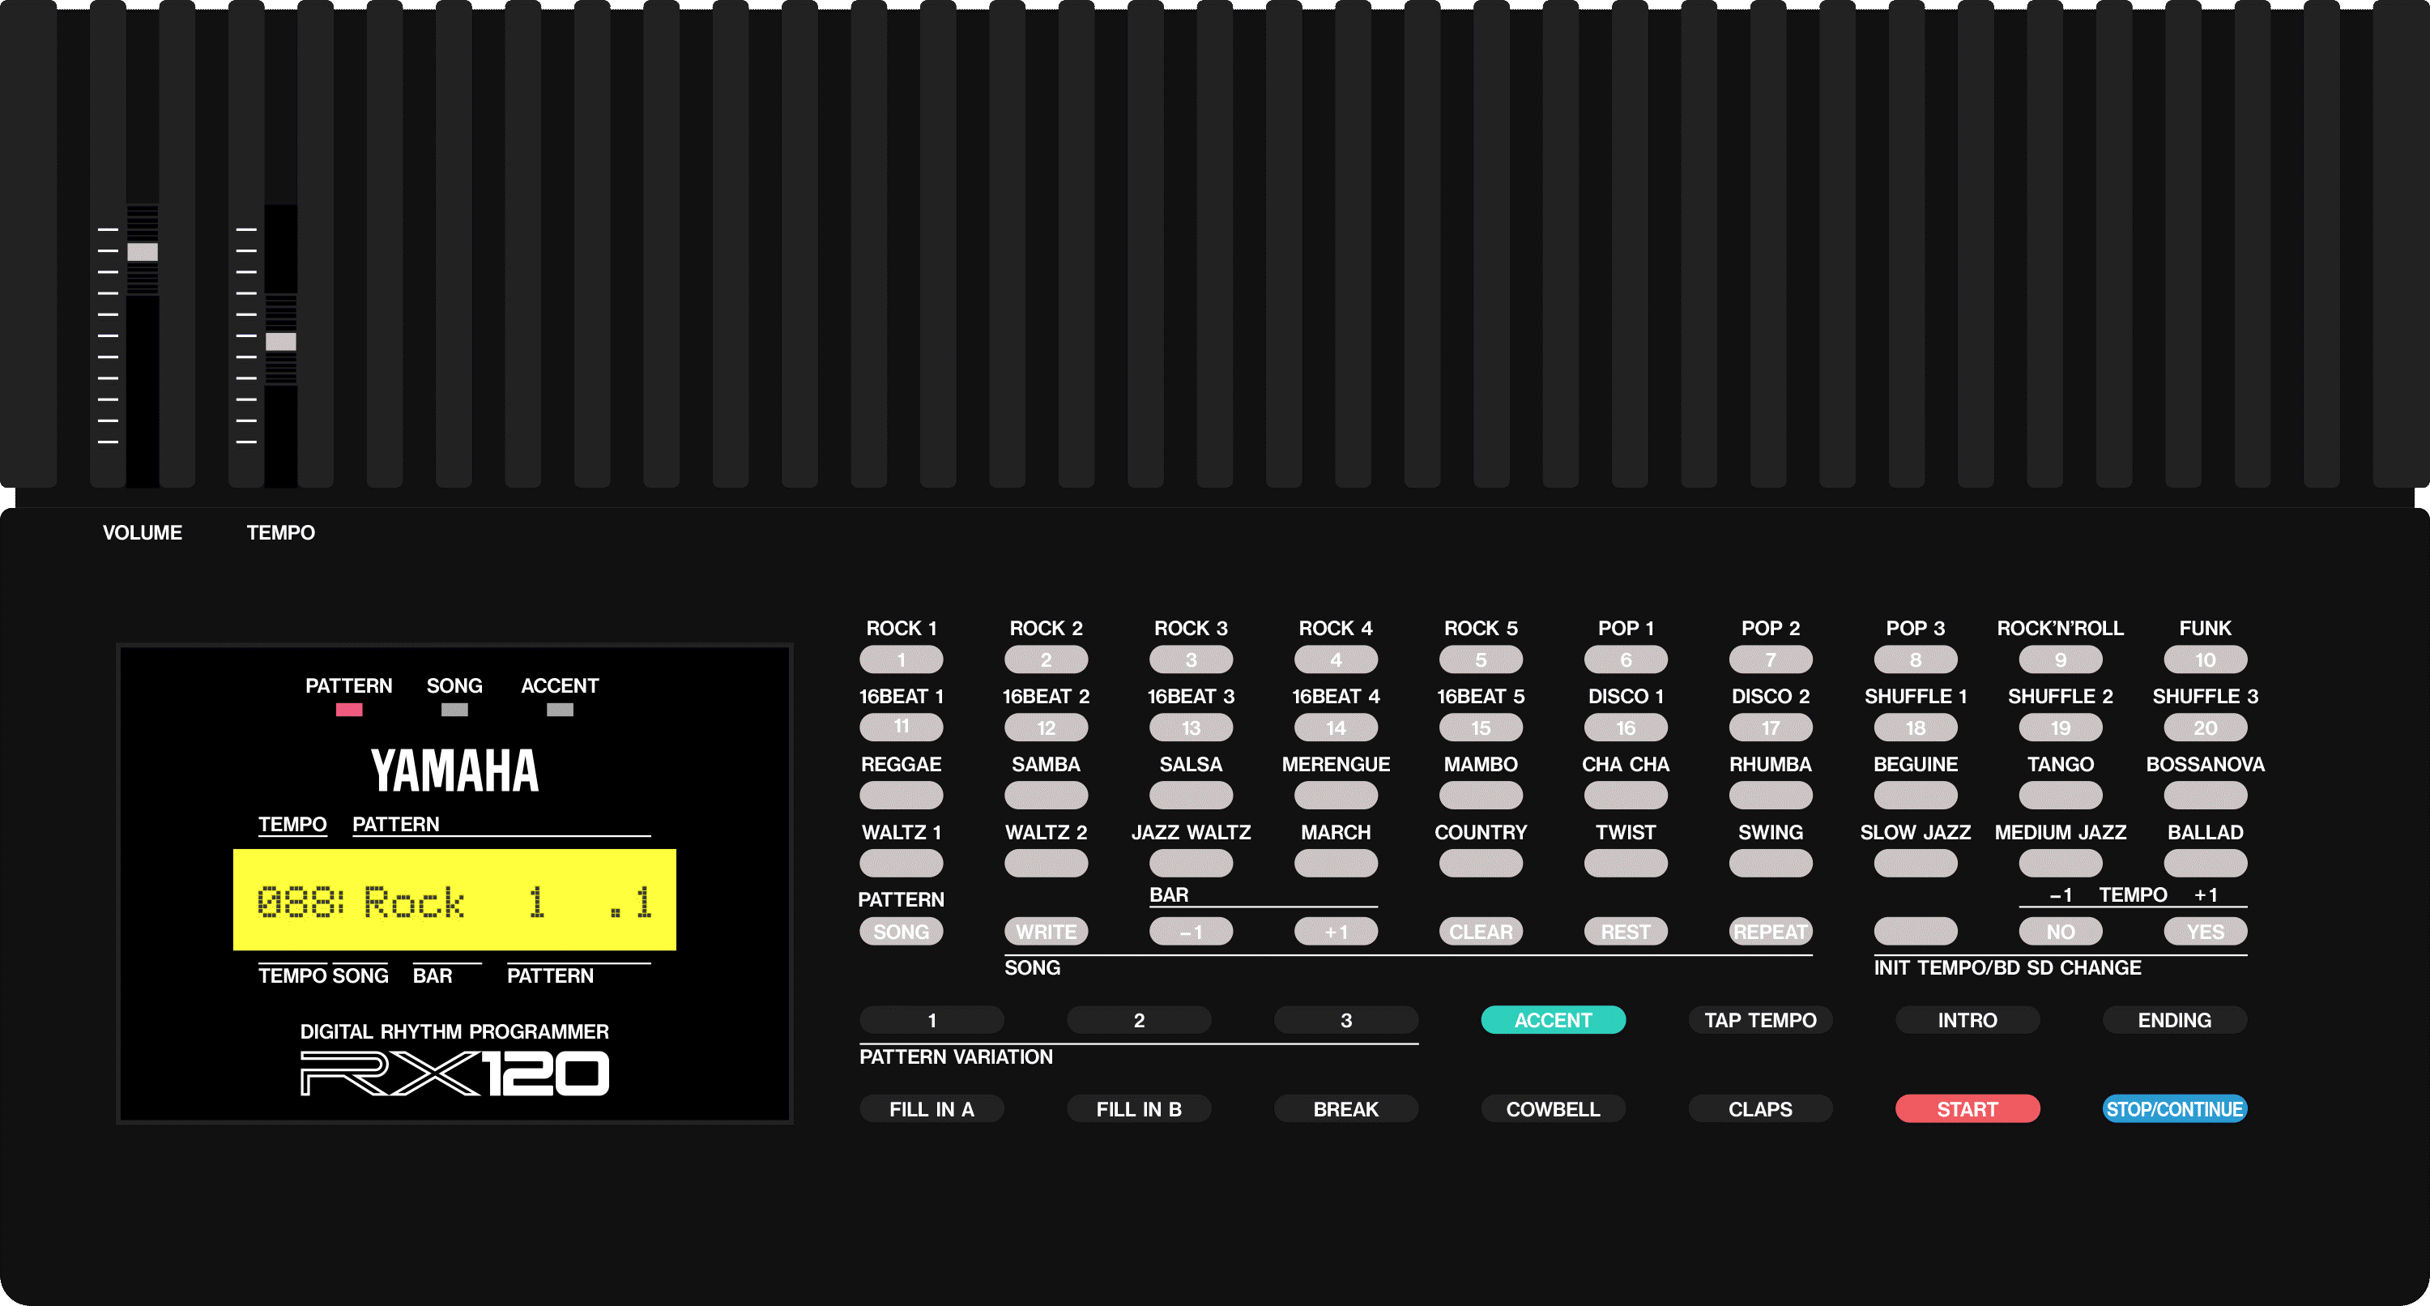Choose the JAZZ WALTZ pattern
This screenshot has height=1306, width=2430.
pos(1191,863)
